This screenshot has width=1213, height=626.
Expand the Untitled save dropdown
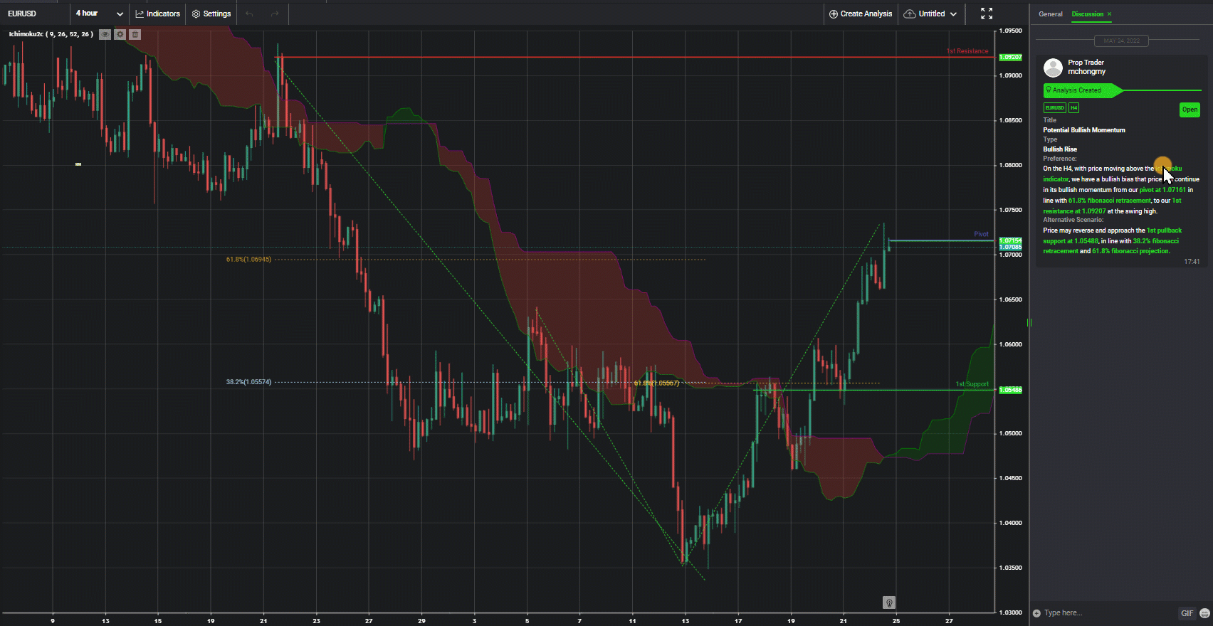tap(931, 14)
